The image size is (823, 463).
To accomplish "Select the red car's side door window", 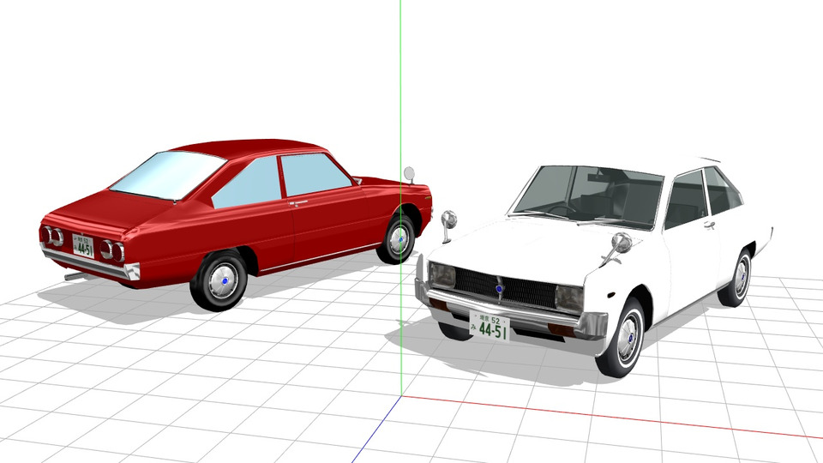I will click(x=314, y=175).
